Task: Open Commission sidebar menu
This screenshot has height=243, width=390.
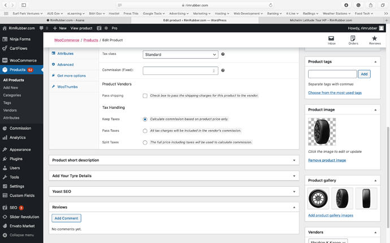Action: [x=21, y=128]
